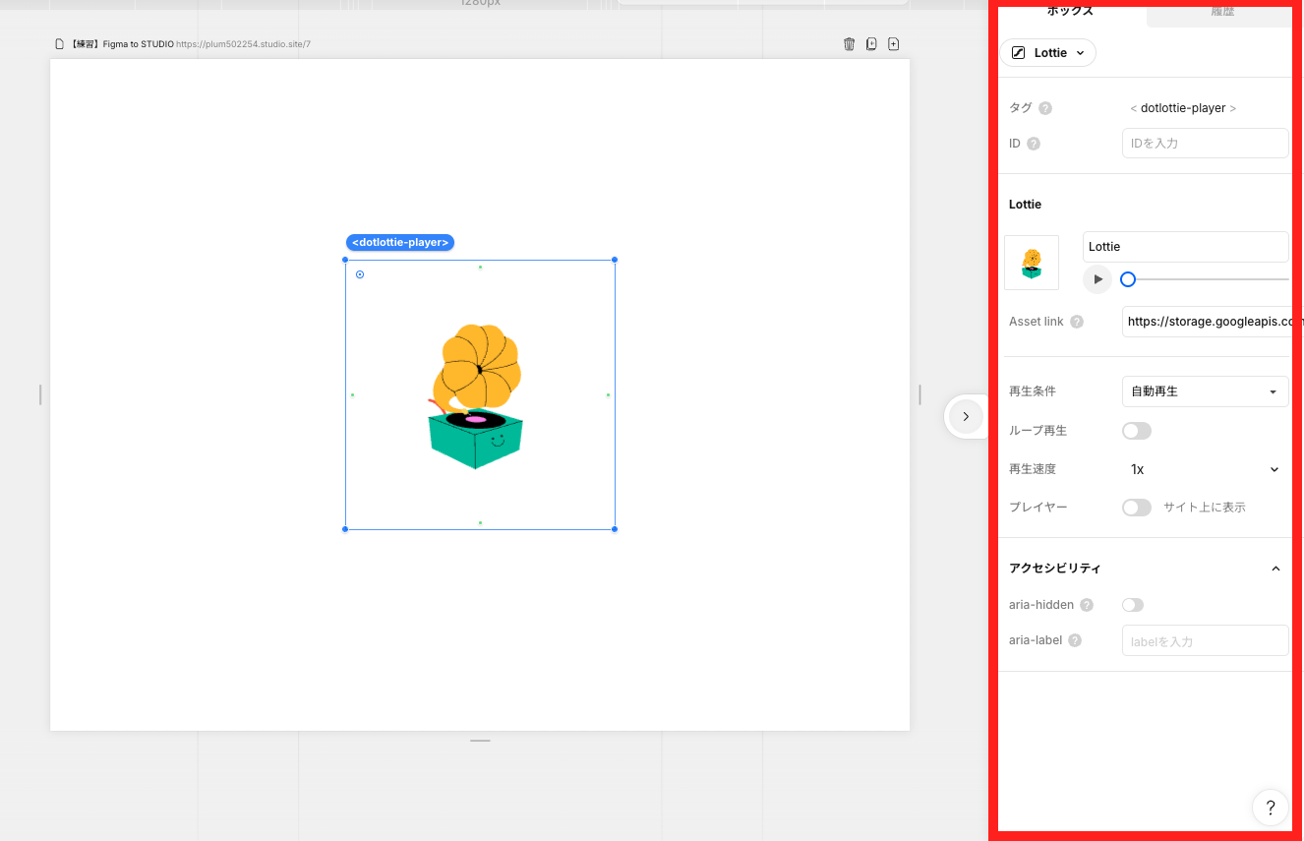The image size is (1304, 841).
Task: Play the Lottie animation preview
Action: point(1097,279)
